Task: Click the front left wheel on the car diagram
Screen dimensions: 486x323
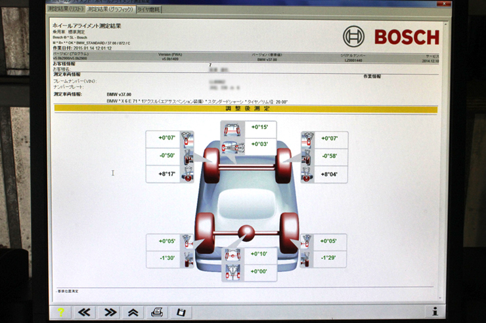Action: (211, 165)
